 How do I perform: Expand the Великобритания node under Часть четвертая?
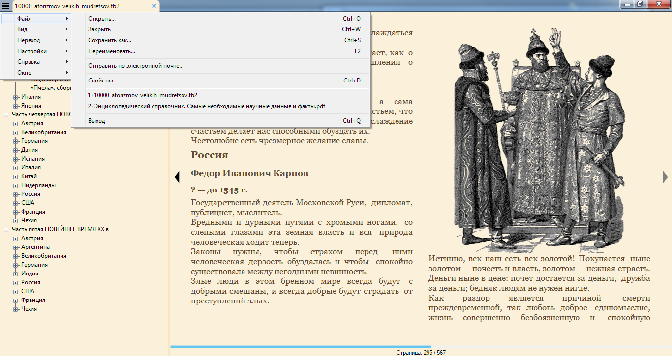(16, 132)
